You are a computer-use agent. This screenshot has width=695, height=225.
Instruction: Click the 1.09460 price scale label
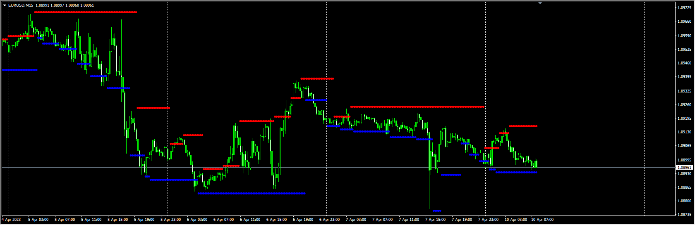pyautogui.click(x=684, y=63)
